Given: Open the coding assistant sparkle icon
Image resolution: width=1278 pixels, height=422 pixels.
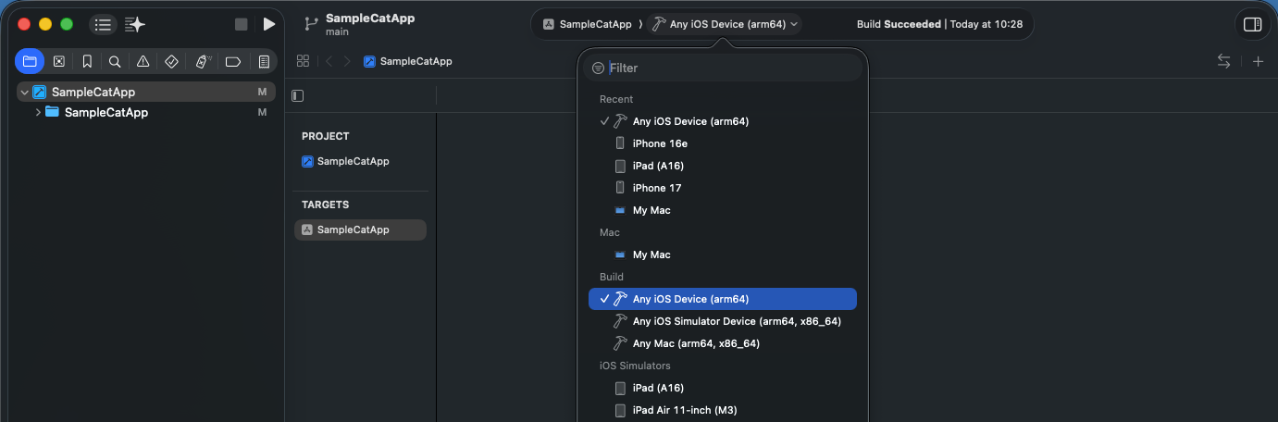Looking at the screenshot, I should 135,24.
